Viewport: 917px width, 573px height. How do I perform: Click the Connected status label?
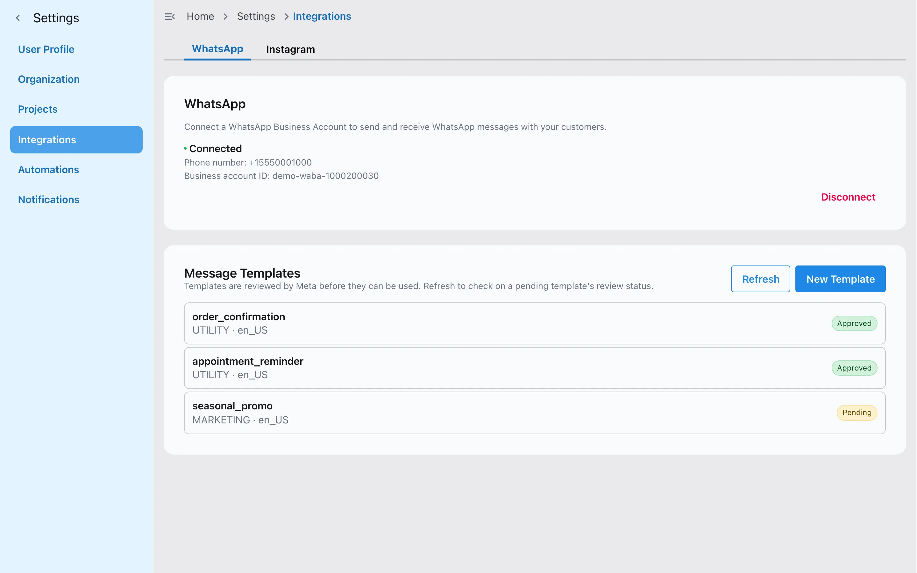pyautogui.click(x=215, y=149)
